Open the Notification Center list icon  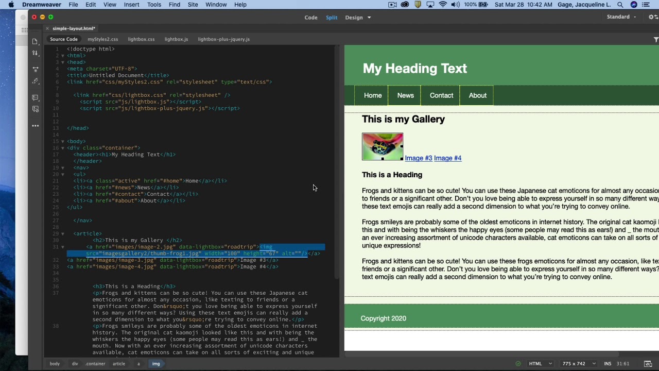(646, 5)
